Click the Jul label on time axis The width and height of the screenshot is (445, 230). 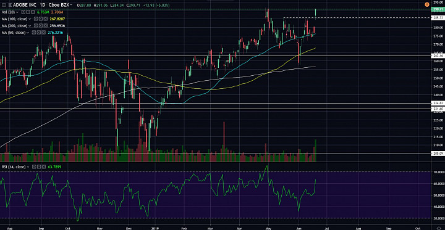click(x=326, y=228)
